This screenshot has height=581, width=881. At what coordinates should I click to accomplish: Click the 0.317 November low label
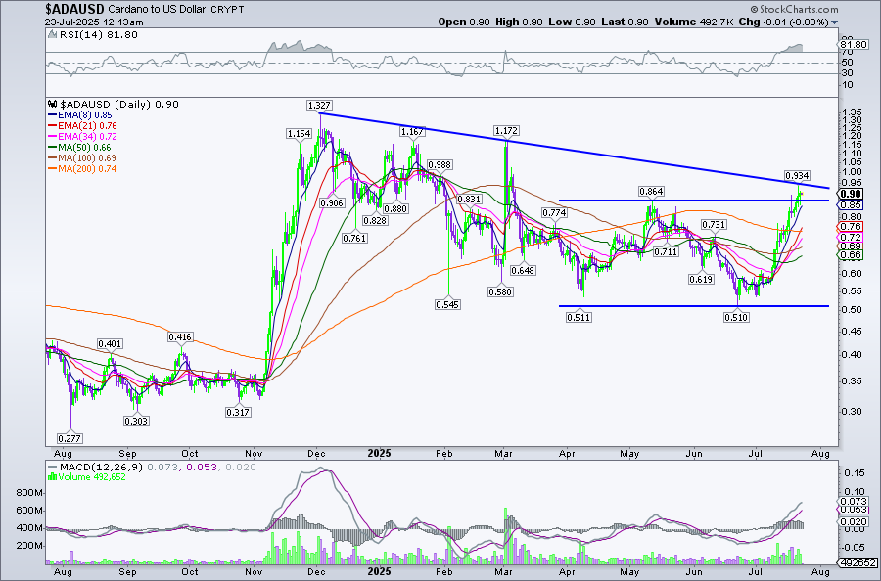coord(238,412)
